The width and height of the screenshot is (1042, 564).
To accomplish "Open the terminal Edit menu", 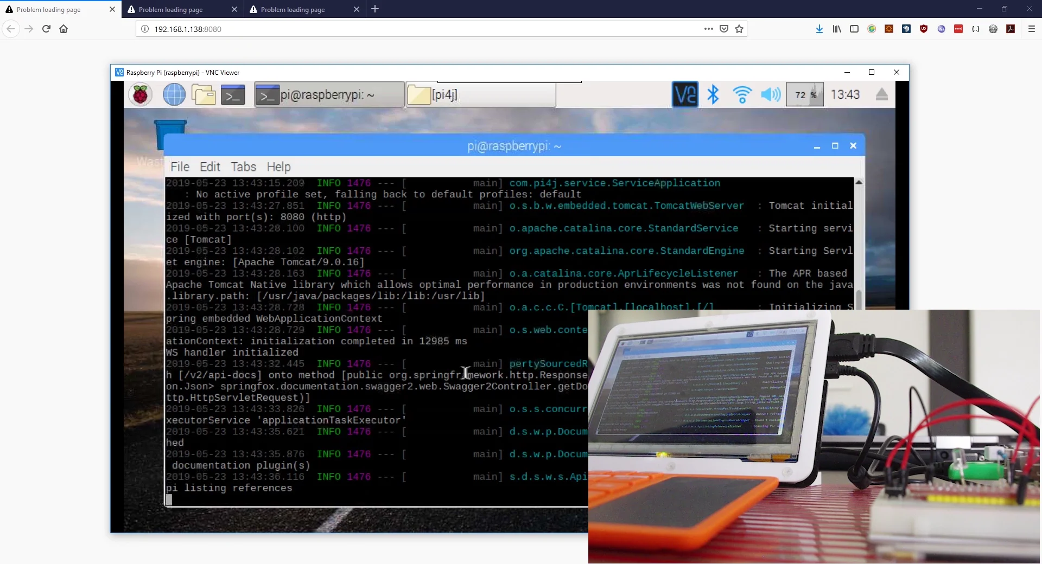I will pos(210,167).
